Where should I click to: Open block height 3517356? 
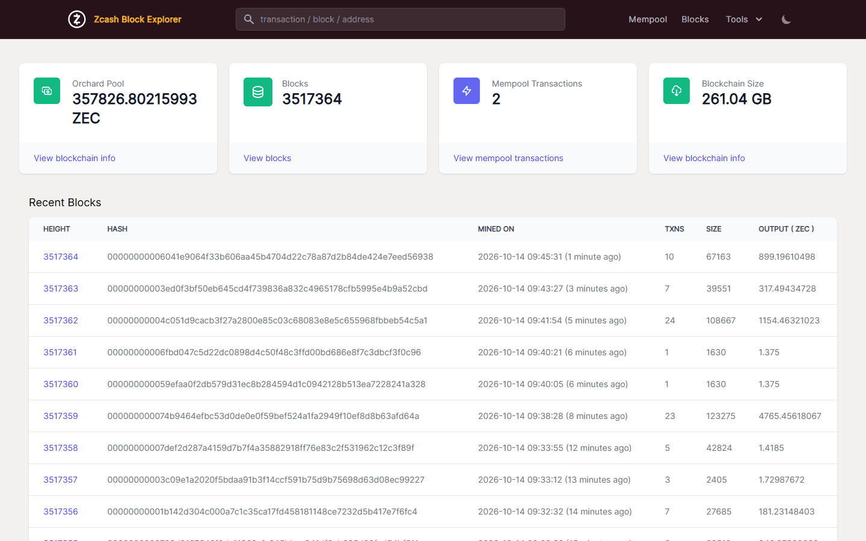pyautogui.click(x=61, y=512)
